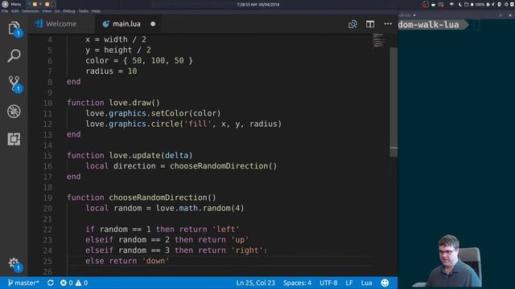This screenshot has width=515, height=289.
Task: Change language mode via 'Lua' in status bar
Action: (367, 283)
